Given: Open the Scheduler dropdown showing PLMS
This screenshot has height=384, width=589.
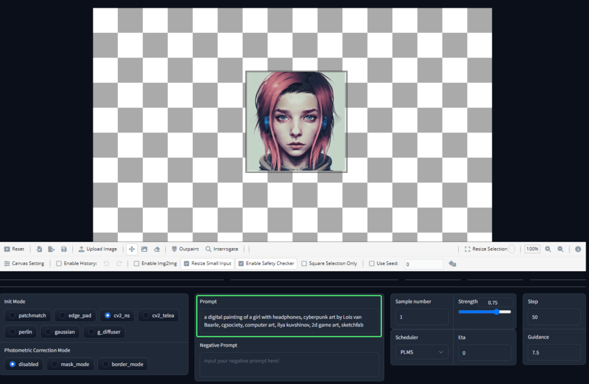Looking at the screenshot, I should (x=422, y=352).
